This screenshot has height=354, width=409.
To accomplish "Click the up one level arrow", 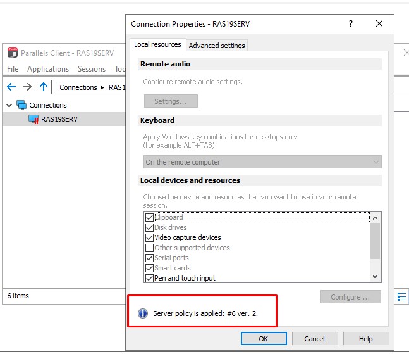I will pyautogui.click(x=44, y=87).
